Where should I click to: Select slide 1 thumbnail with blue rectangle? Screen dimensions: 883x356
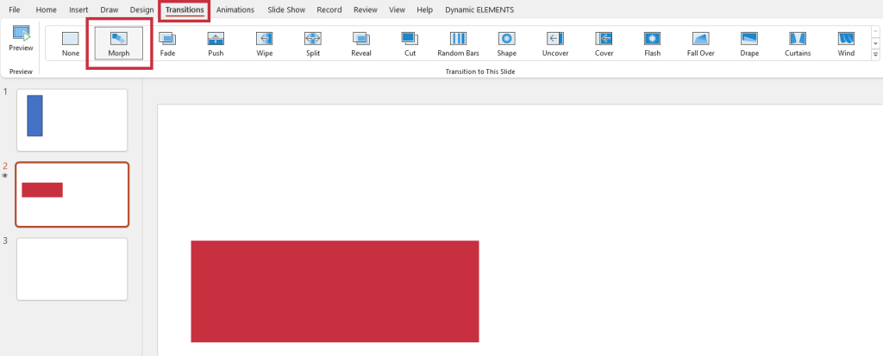pyautogui.click(x=72, y=120)
